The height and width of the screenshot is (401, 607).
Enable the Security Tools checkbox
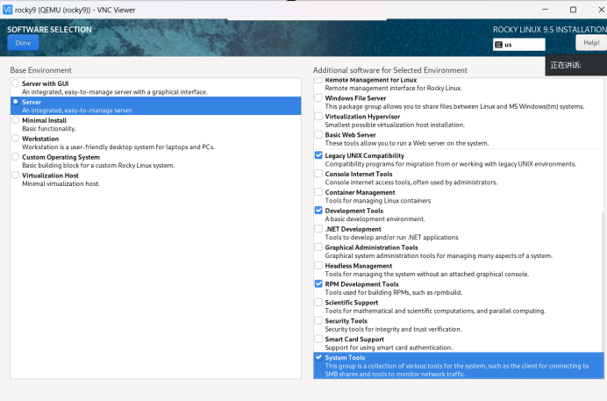[x=318, y=321]
